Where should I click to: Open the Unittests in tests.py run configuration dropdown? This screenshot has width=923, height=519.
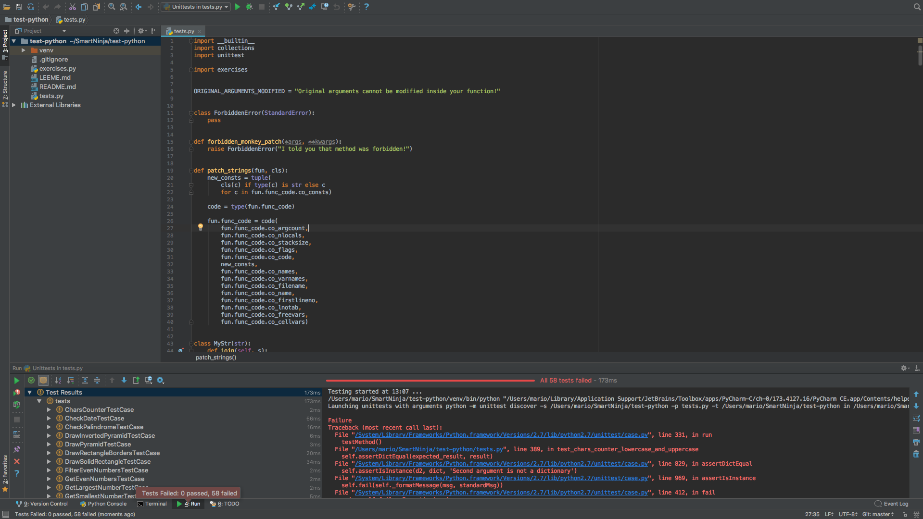[196, 7]
